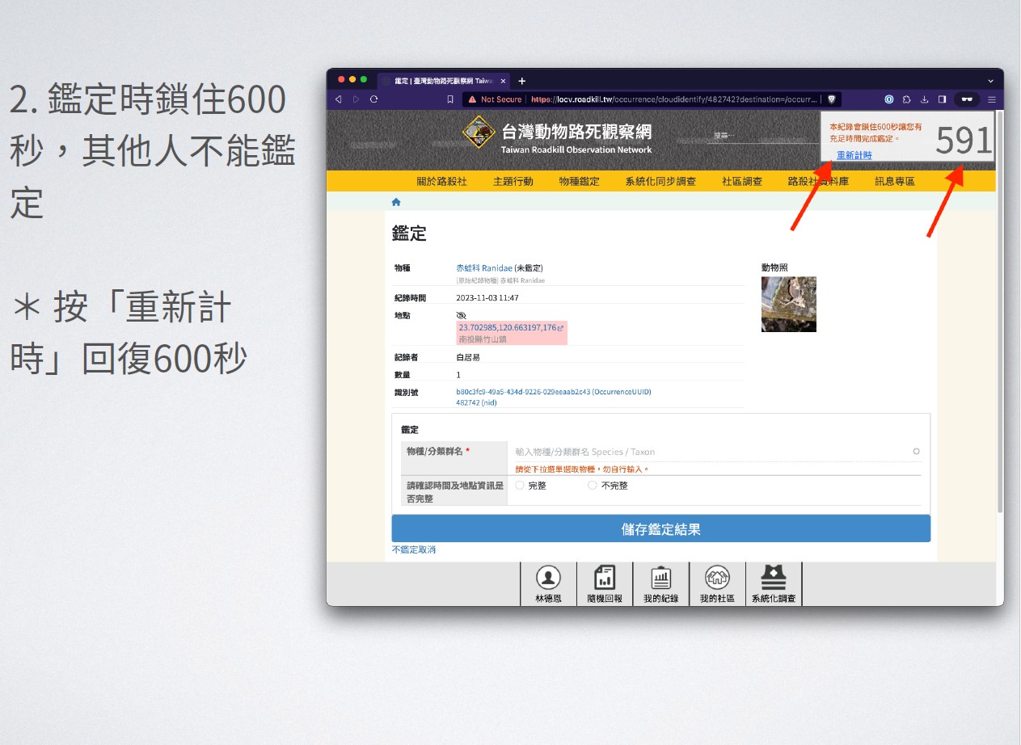Image resolution: width=1021 pixels, height=745 pixels.
Task: Click the 重新計時 reset timer link
Action: (854, 155)
